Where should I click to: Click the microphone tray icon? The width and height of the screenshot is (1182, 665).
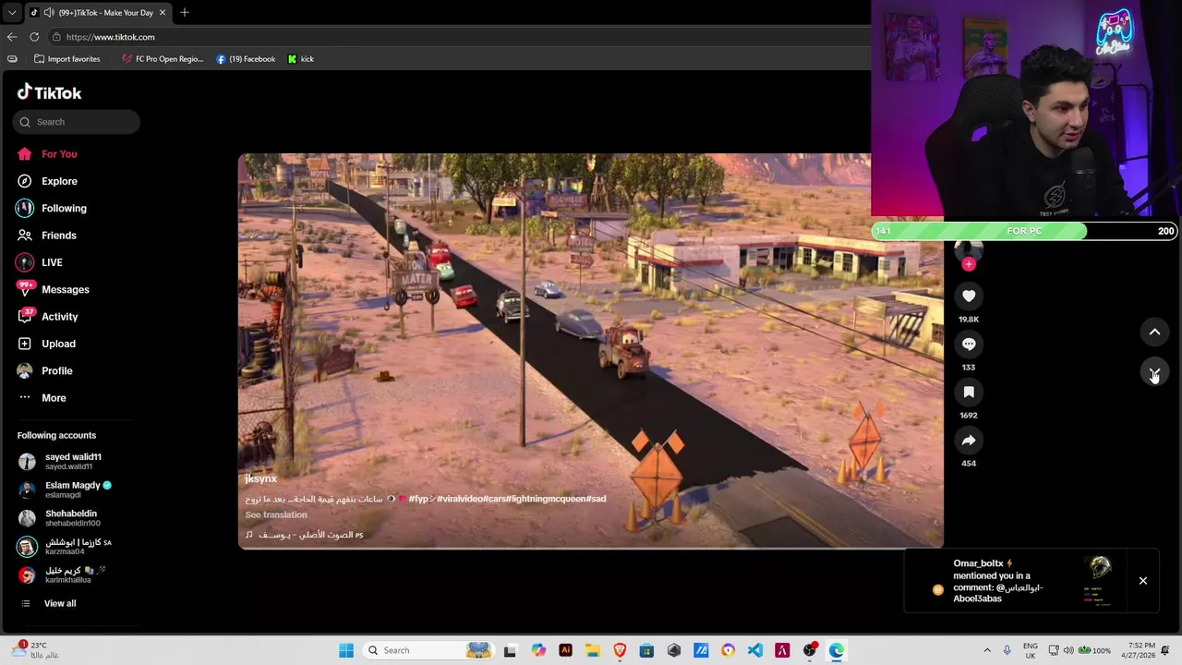(x=1007, y=650)
